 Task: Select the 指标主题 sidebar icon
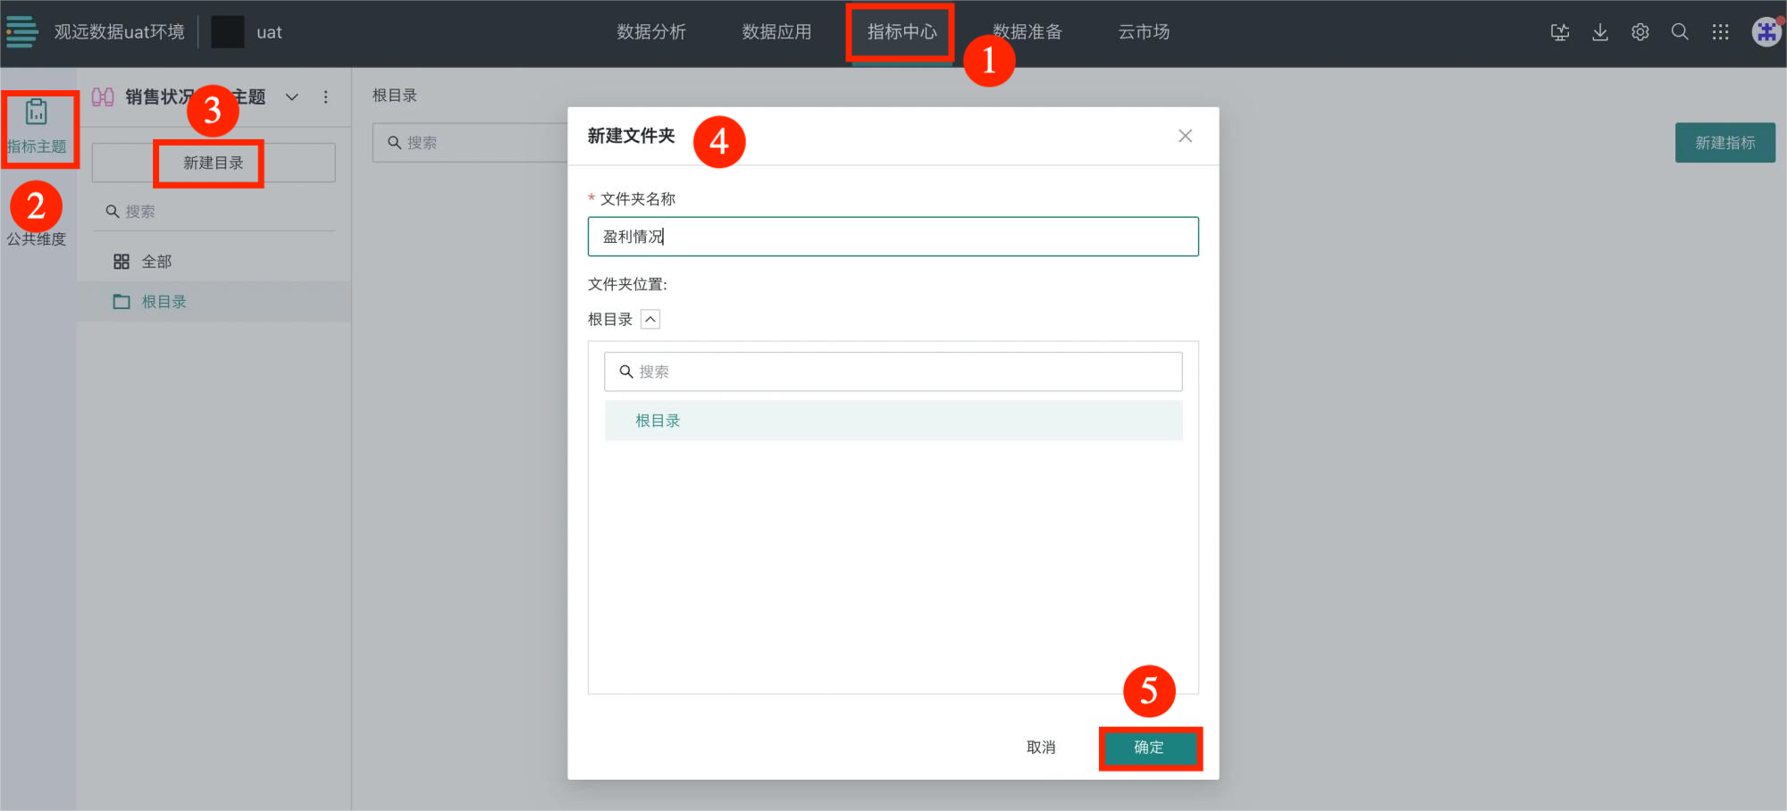[x=37, y=126]
